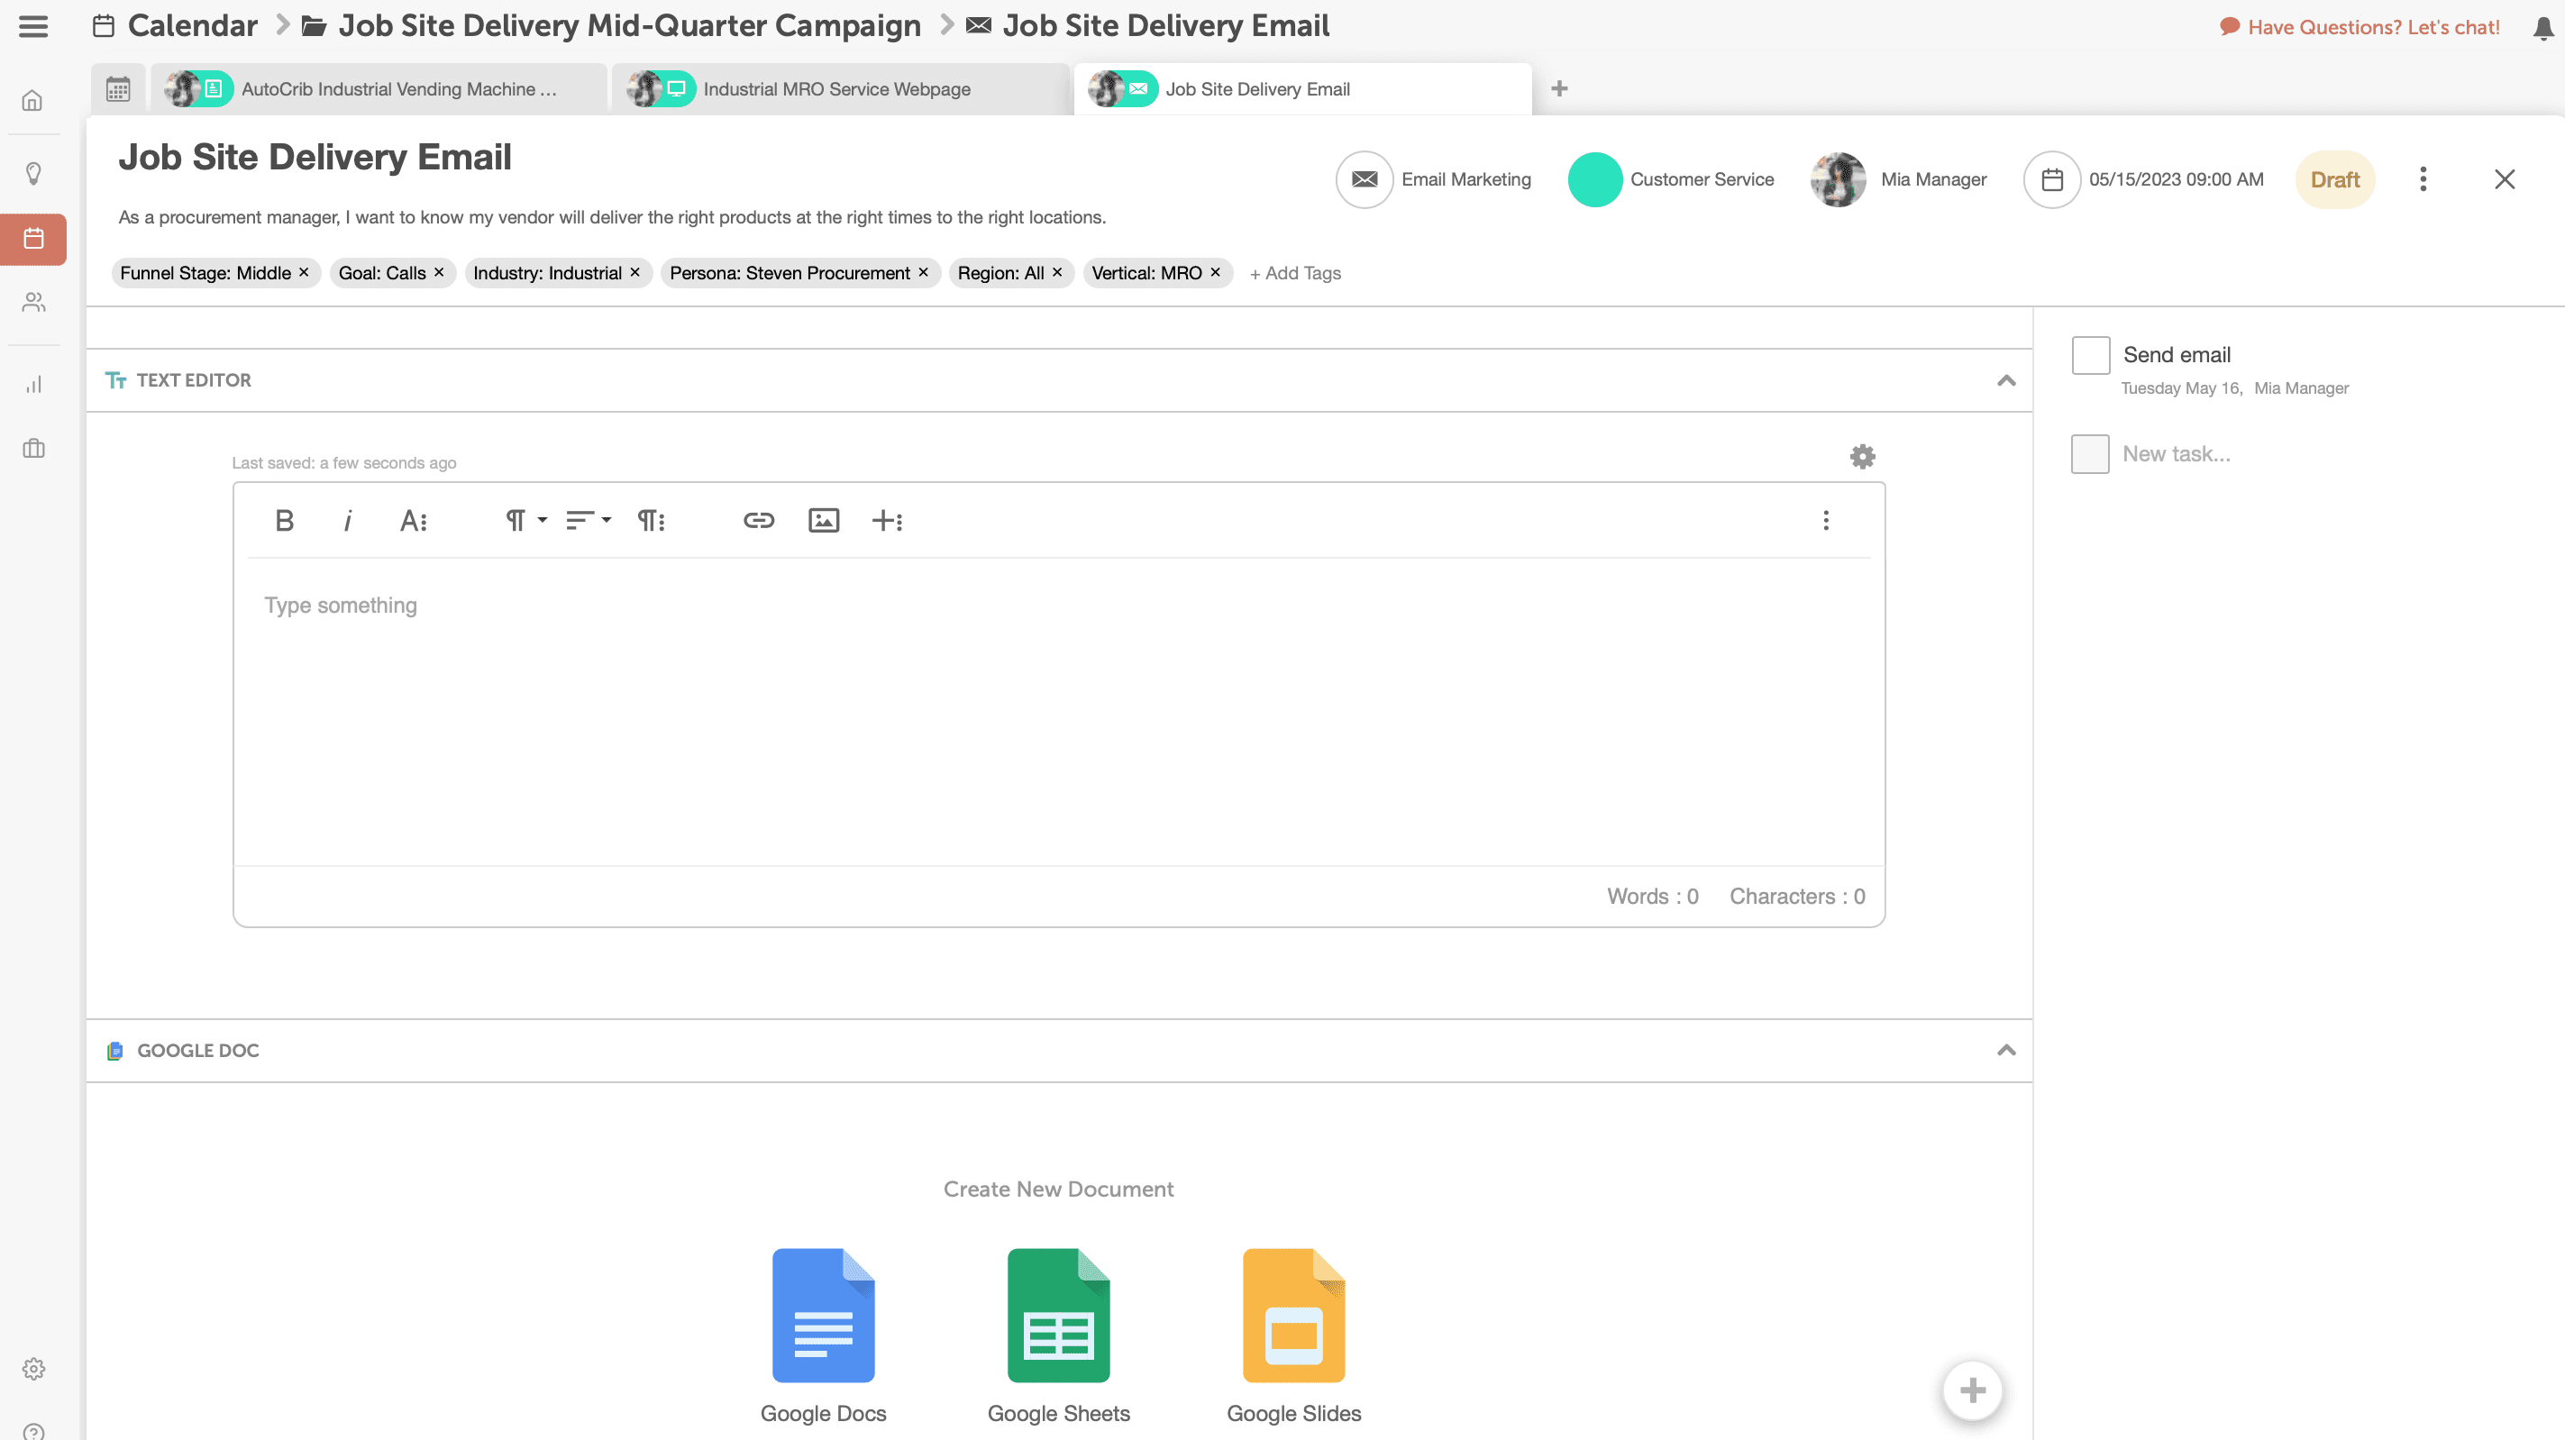Image resolution: width=2565 pixels, height=1440 pixels.
Task: Insert a hyperlink in the text editor
Action: coord(759,520)
